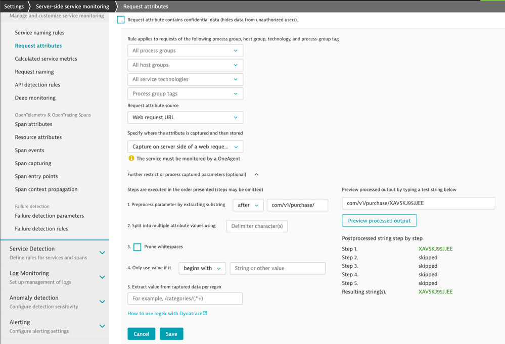Open How to use regex with Dynatrace link
This screenshot has height=344, width=505.
pos(164,313)
